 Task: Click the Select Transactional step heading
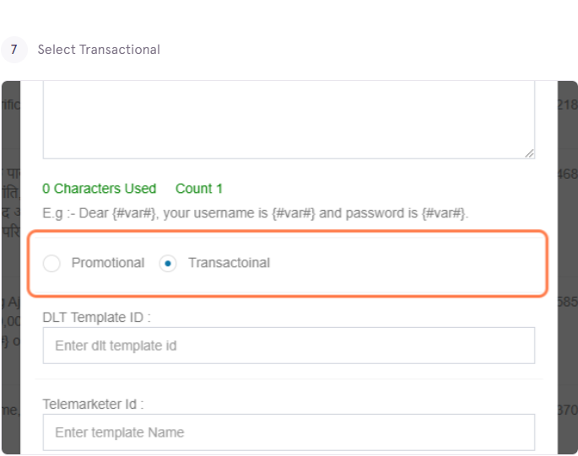tap(99, 50)
